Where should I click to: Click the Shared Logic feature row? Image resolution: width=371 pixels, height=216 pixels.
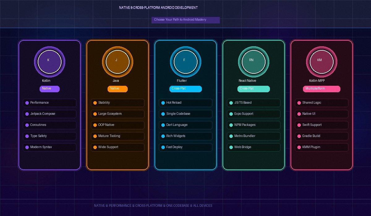(322, 103)
